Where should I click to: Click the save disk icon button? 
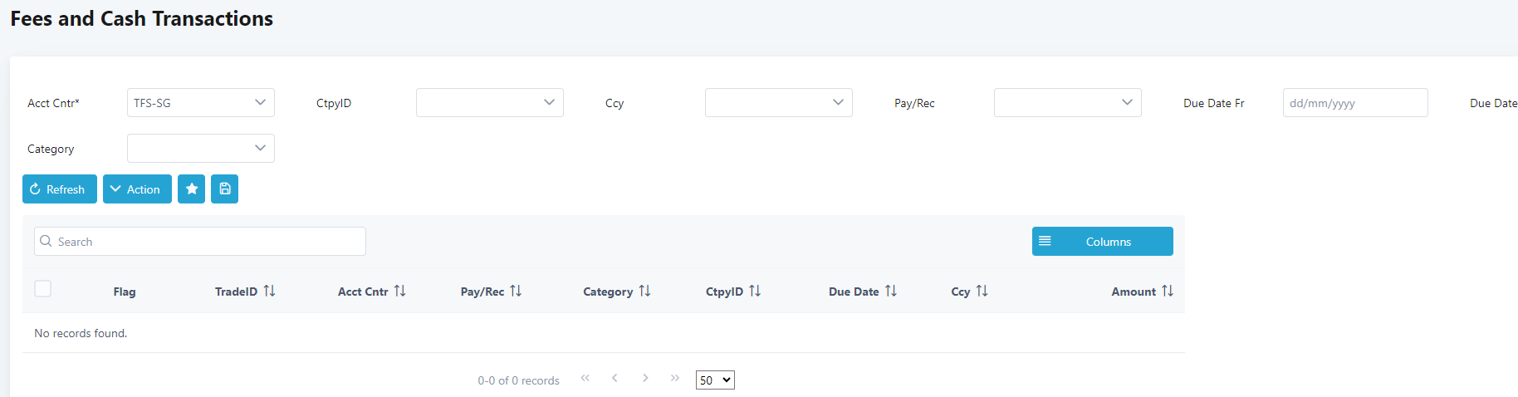pos(224,189)
